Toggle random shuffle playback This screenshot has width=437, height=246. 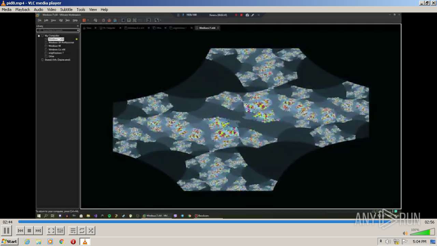tap(91, 231)
